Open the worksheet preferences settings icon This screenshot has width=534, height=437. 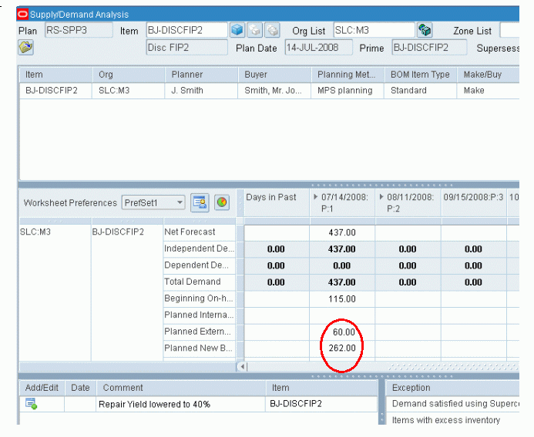pyautogui.click(x=200, y=202)
